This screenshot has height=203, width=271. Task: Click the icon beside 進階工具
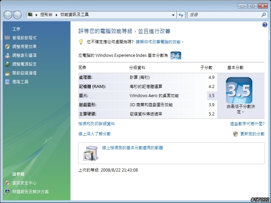click(7, 82)
